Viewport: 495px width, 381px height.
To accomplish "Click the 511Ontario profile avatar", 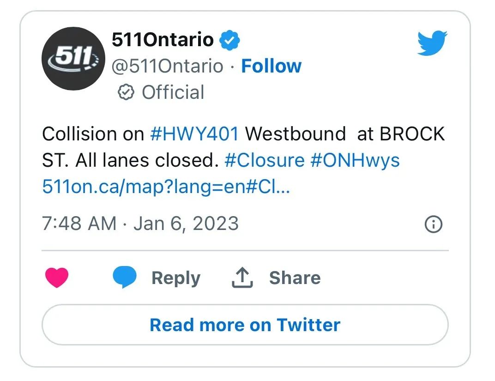I will pyautogui.click(x=73, y=59).
